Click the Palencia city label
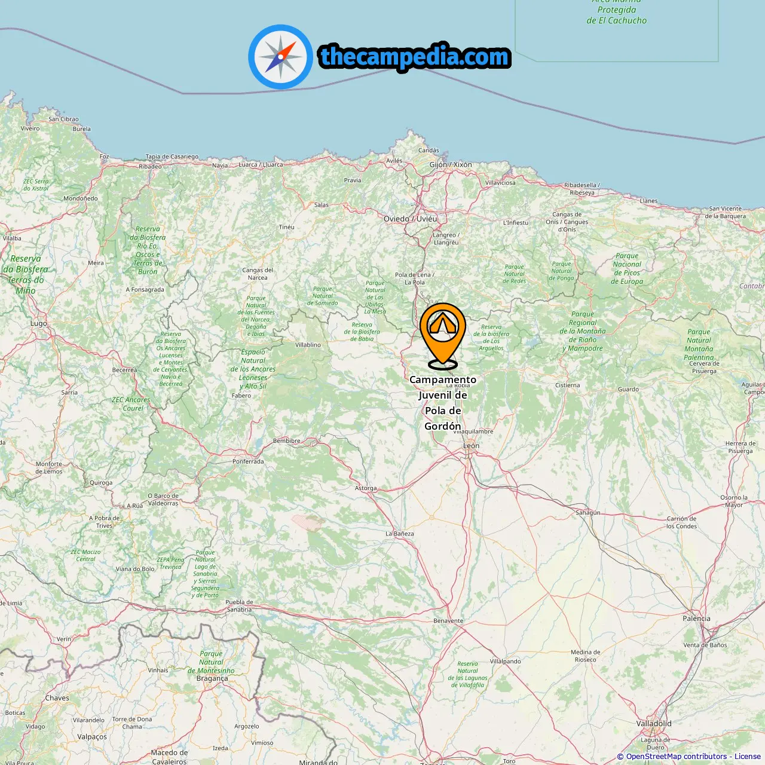 pos(697,619)
